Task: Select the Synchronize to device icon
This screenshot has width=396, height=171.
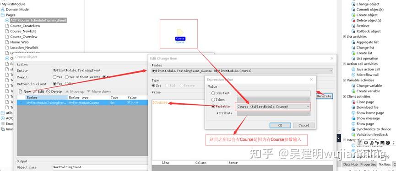Action: click(x=353, y=129)
